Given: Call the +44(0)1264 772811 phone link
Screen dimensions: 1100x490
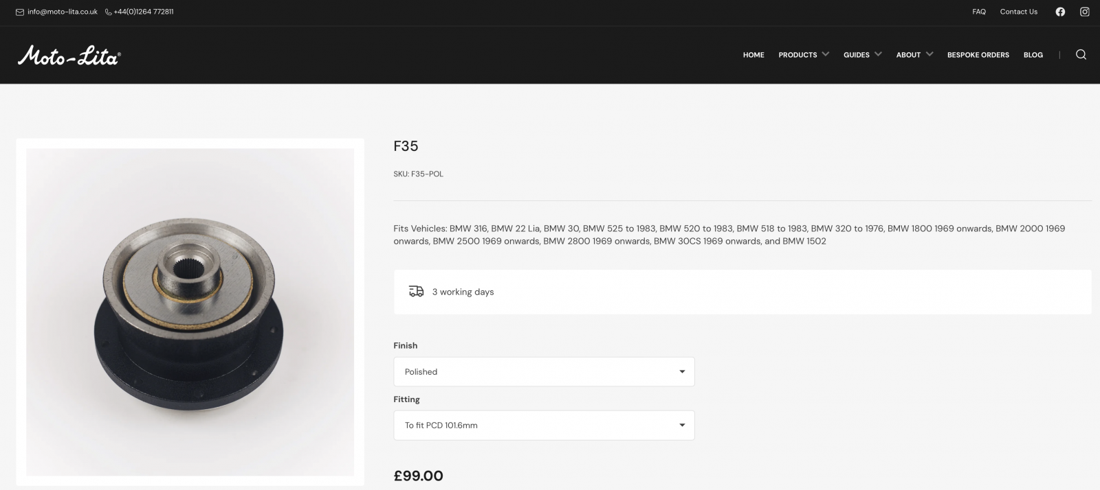Looking at the screenshot, I should pos(144,12).
